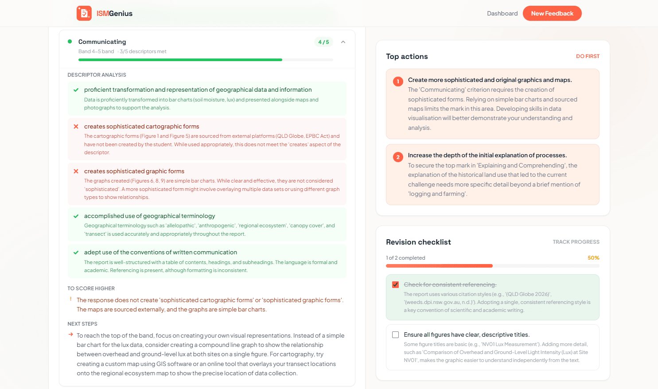Uncheck the consistent referencing checklist item
The height and width of the screenshot is (389, 658).
(395, 284)
